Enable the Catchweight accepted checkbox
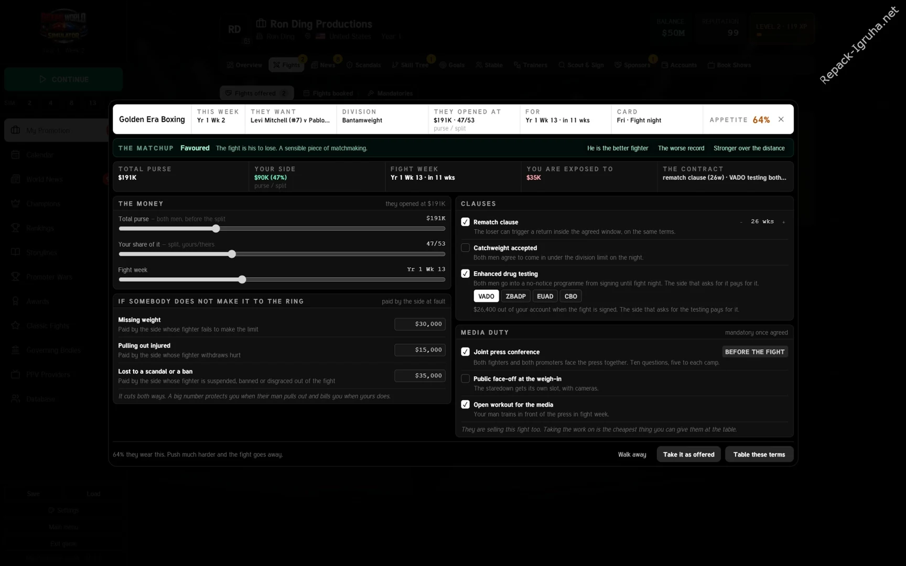Viewport: 906px width, 566px height. coord(465,247)
